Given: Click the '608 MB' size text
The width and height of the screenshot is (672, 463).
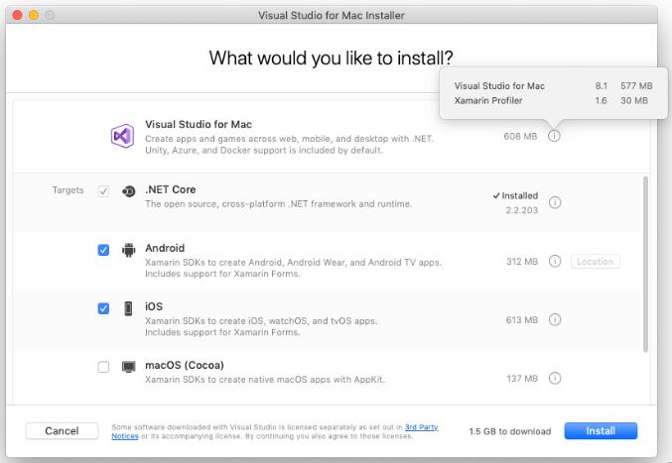Looking at the screenshot, I should pos(520,136).
